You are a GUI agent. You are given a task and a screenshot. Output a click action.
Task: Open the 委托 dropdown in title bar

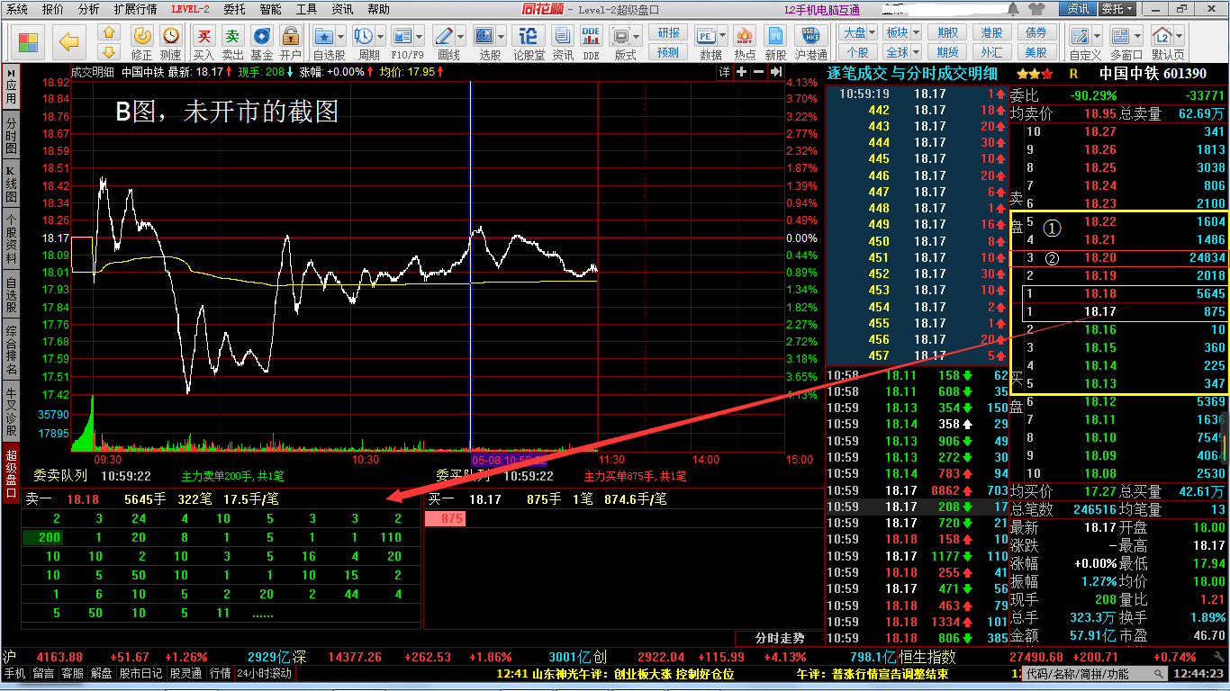click(1117, 9)
